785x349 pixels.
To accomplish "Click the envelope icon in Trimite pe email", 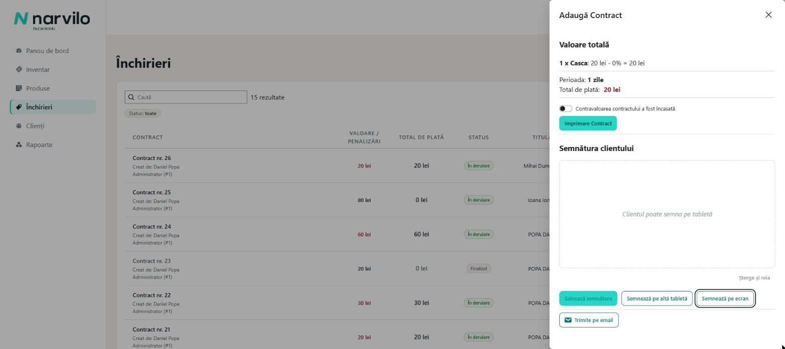I will click(568, 320).
